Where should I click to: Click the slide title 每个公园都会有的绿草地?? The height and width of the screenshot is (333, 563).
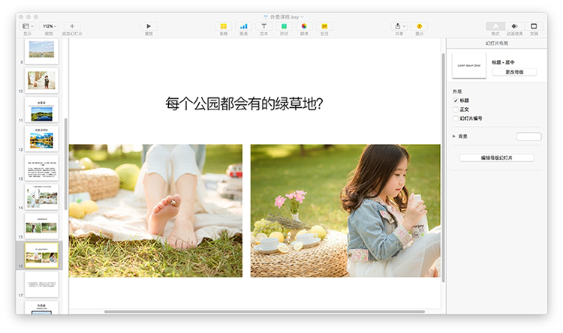click(244, 103)
